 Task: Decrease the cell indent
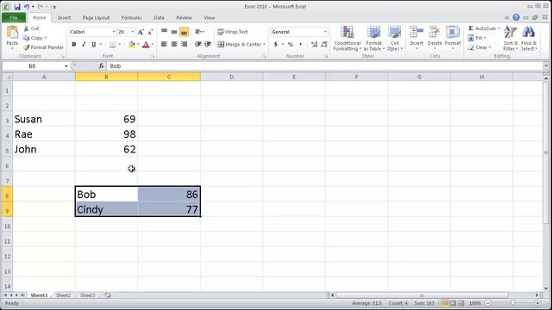click(198, 44)
